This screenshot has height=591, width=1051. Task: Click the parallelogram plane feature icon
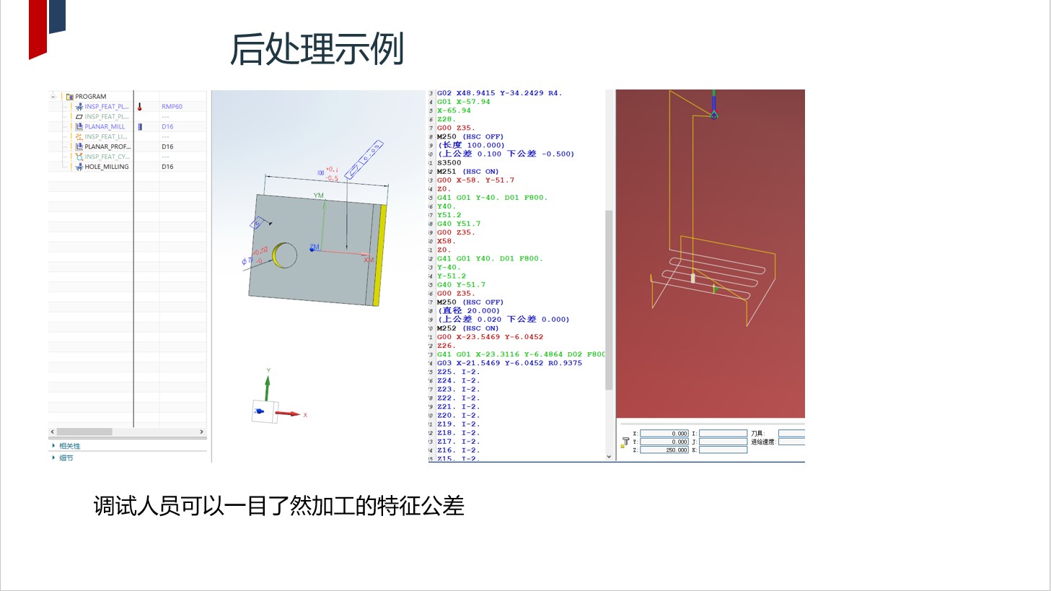(79, 117)
